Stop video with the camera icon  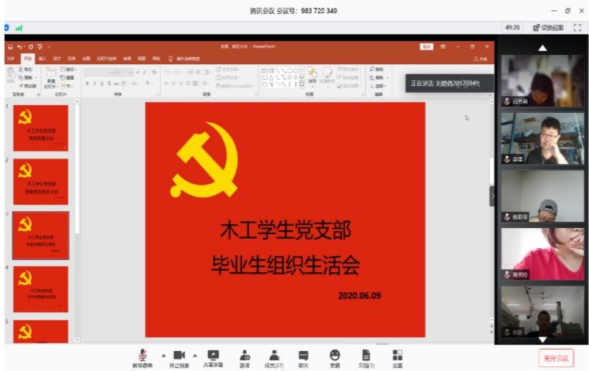pyautogui.click(x=180, y=358)
